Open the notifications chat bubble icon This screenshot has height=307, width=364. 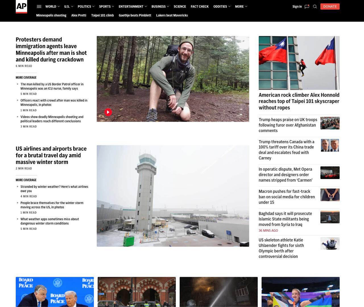307,7
